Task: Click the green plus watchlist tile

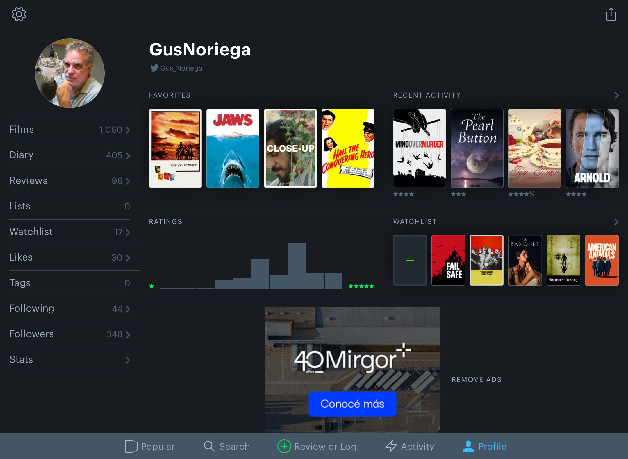Action: click(x=410, y=260)
